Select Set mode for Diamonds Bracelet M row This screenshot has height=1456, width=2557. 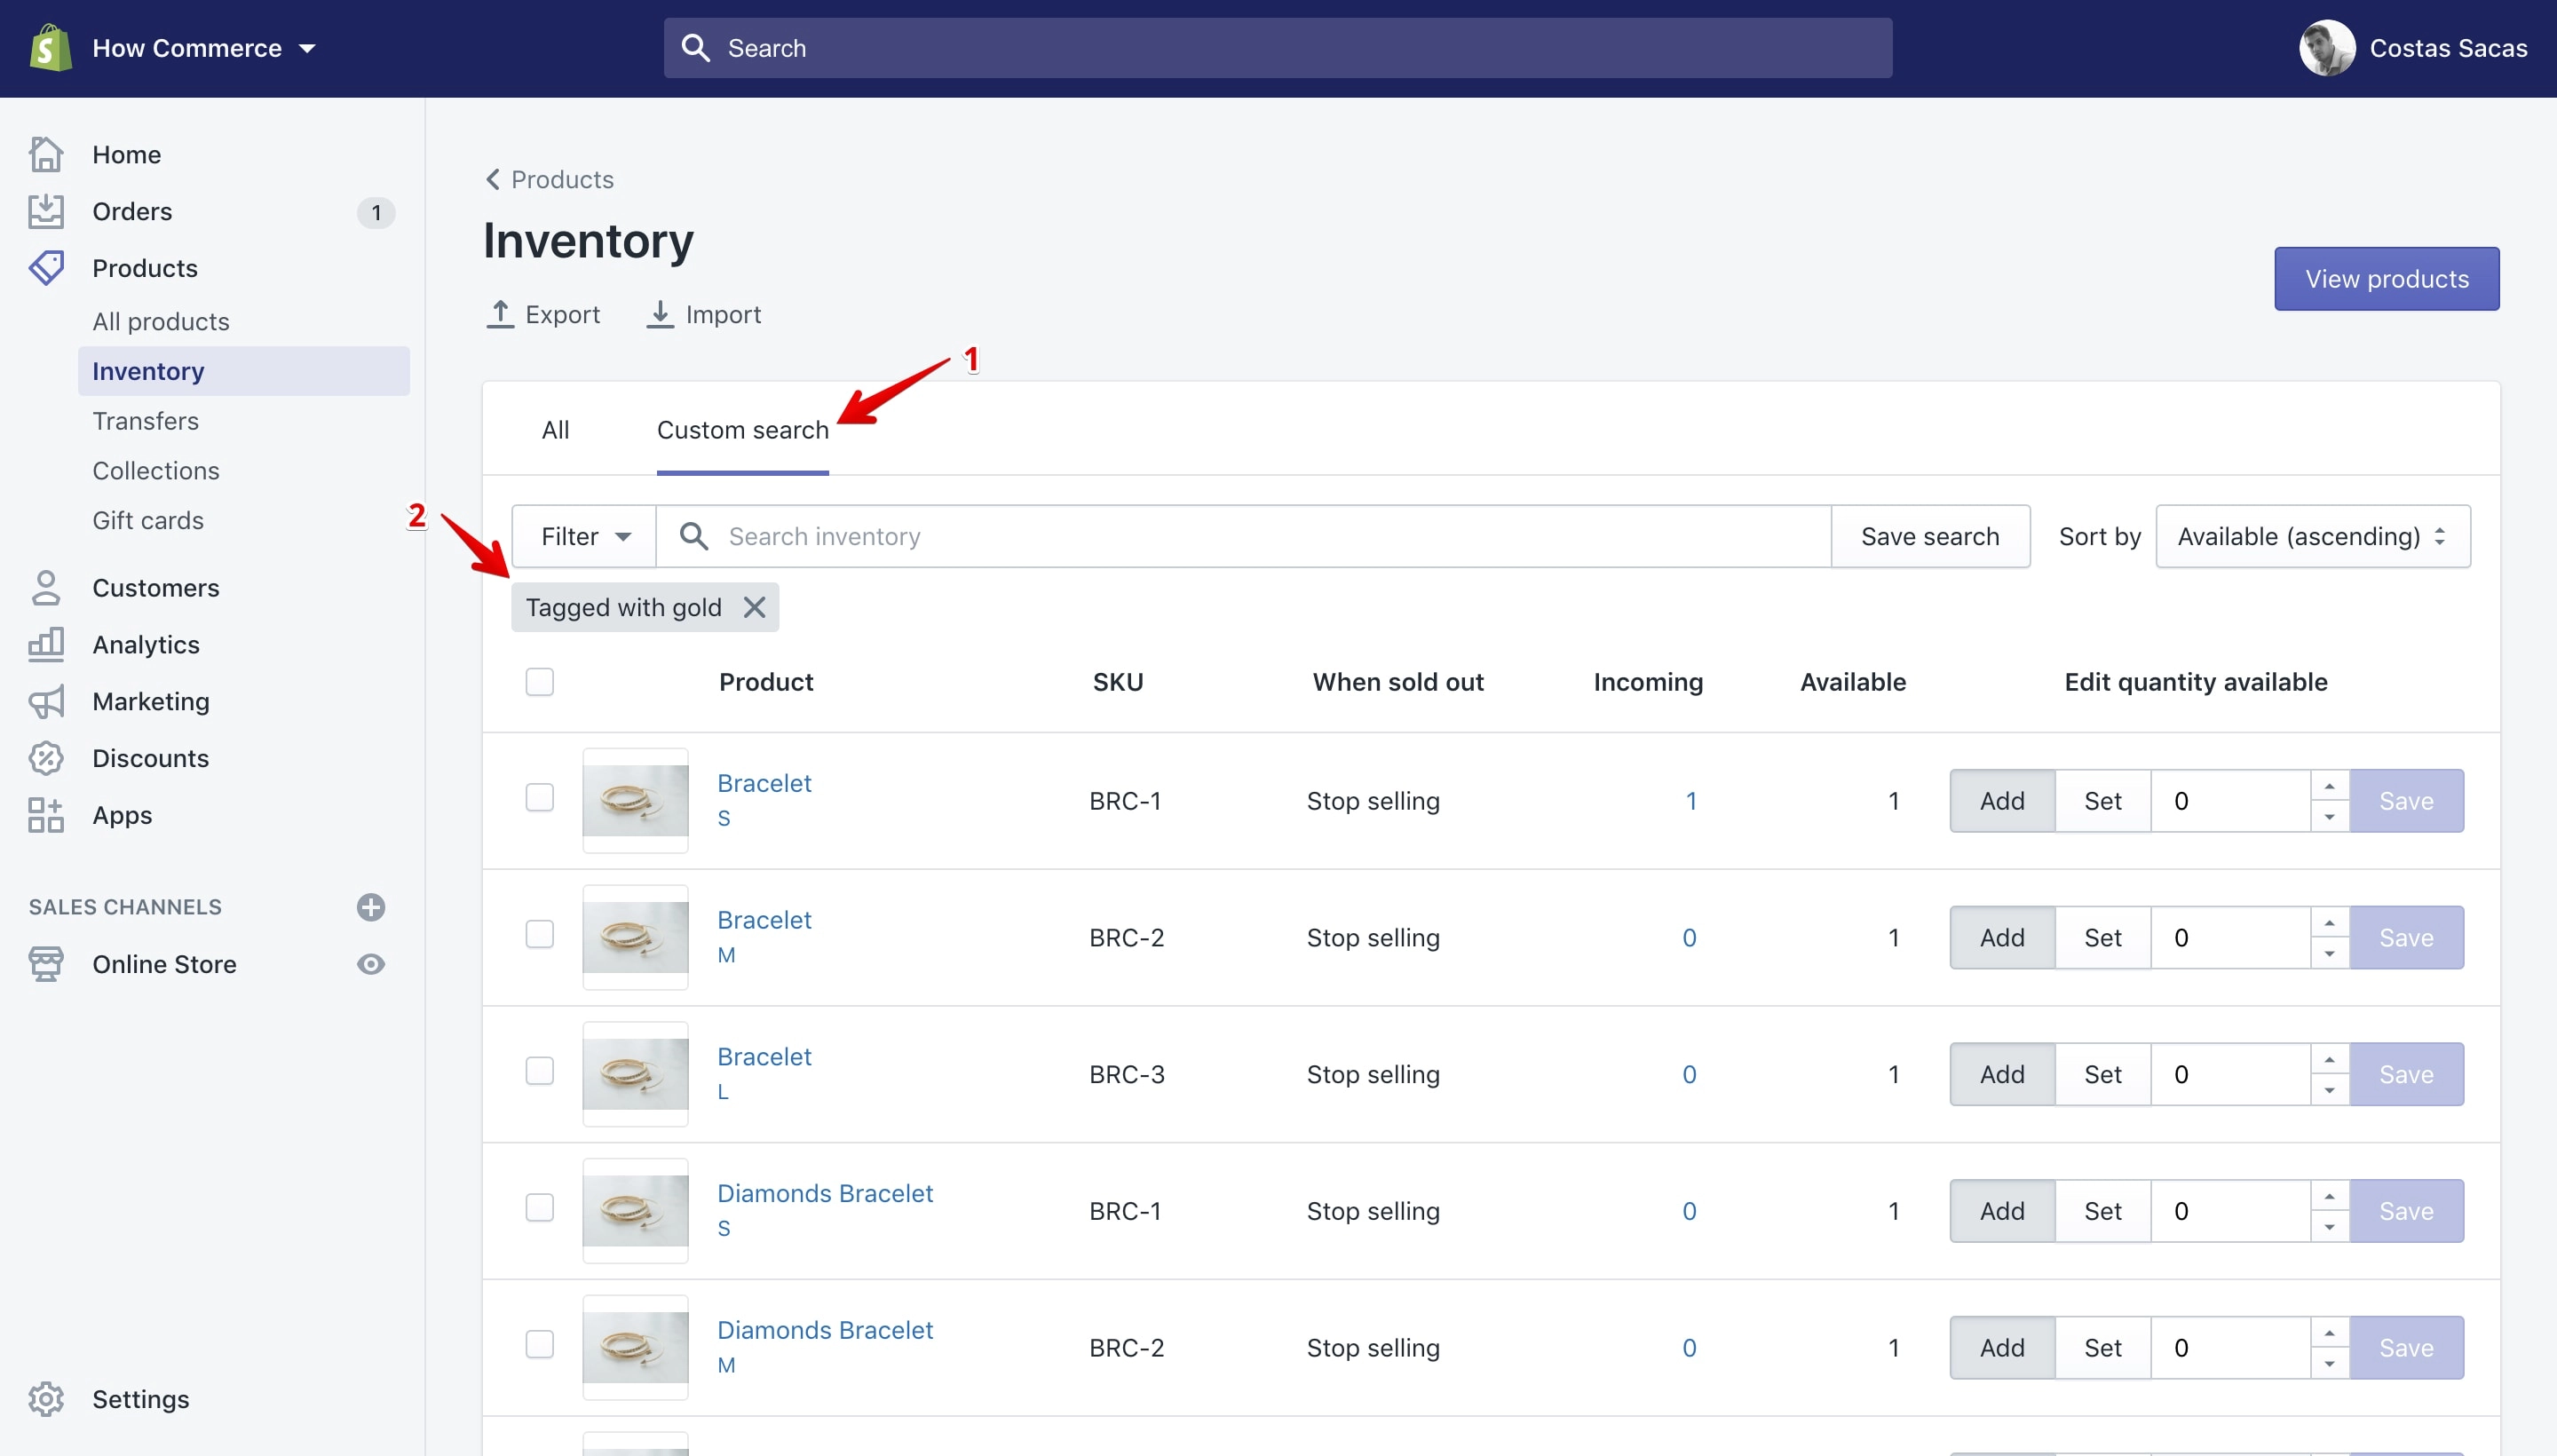[x=2103, y=1347]
